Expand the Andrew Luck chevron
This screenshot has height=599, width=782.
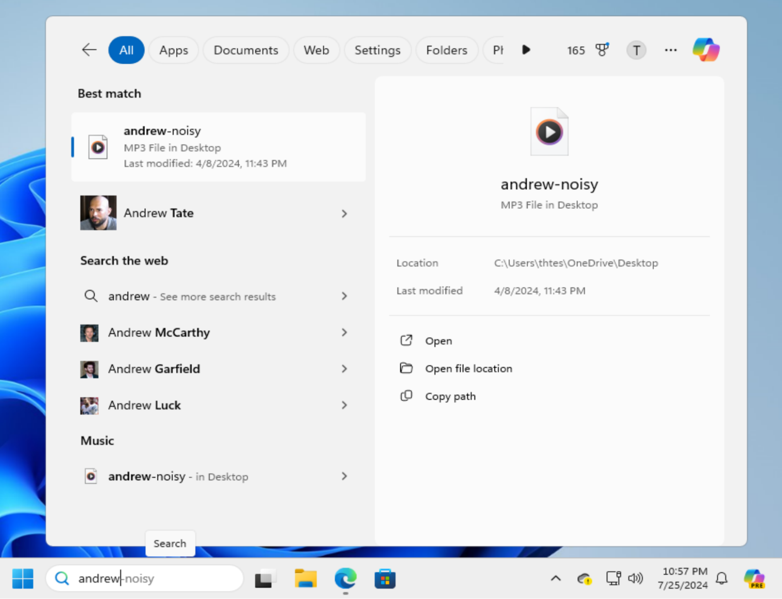344,405
